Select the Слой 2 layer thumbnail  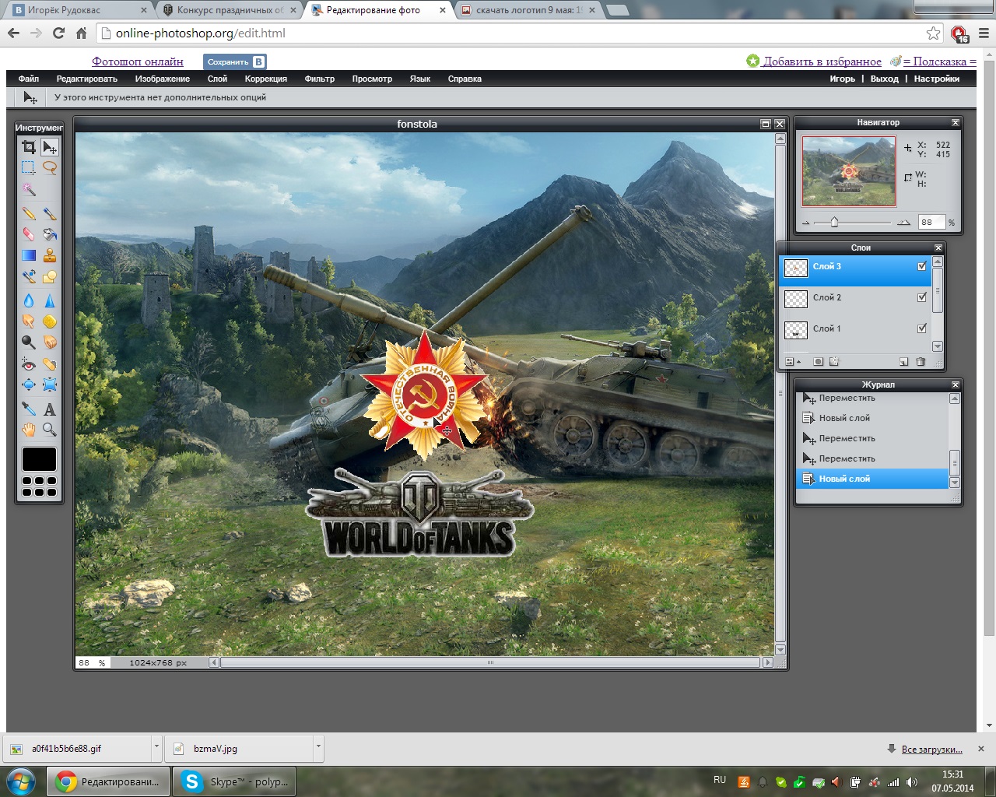796,299
